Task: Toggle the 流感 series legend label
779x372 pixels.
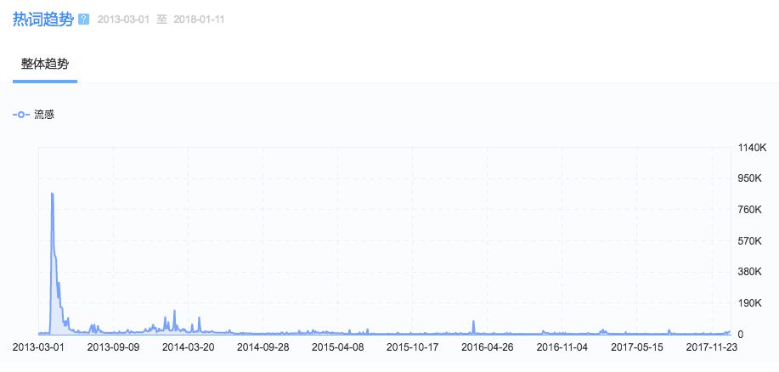Action: (x=44, y=115)
